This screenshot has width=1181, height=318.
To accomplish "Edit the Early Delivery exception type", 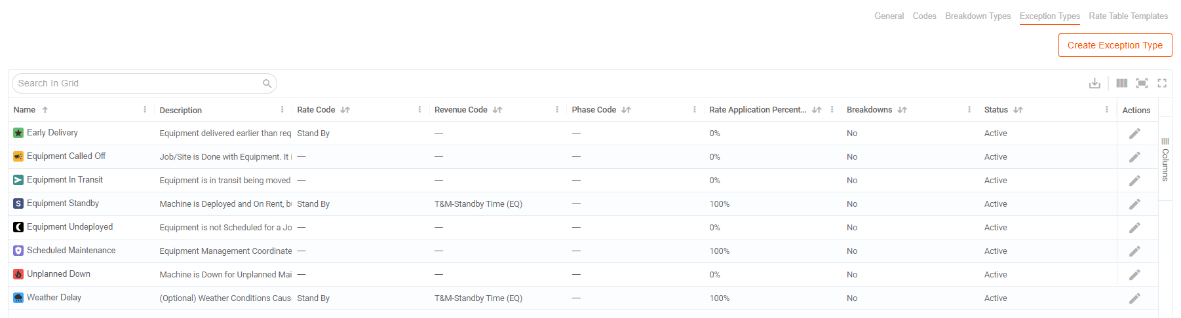I will [1134, 133].
